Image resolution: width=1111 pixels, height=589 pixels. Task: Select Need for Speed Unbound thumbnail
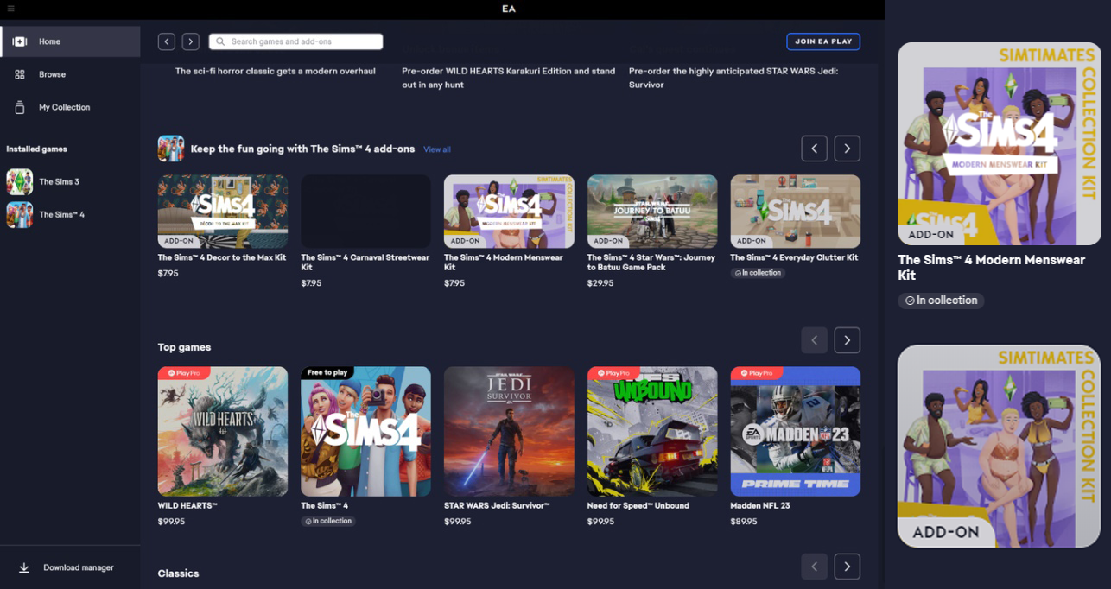[652, 431]
